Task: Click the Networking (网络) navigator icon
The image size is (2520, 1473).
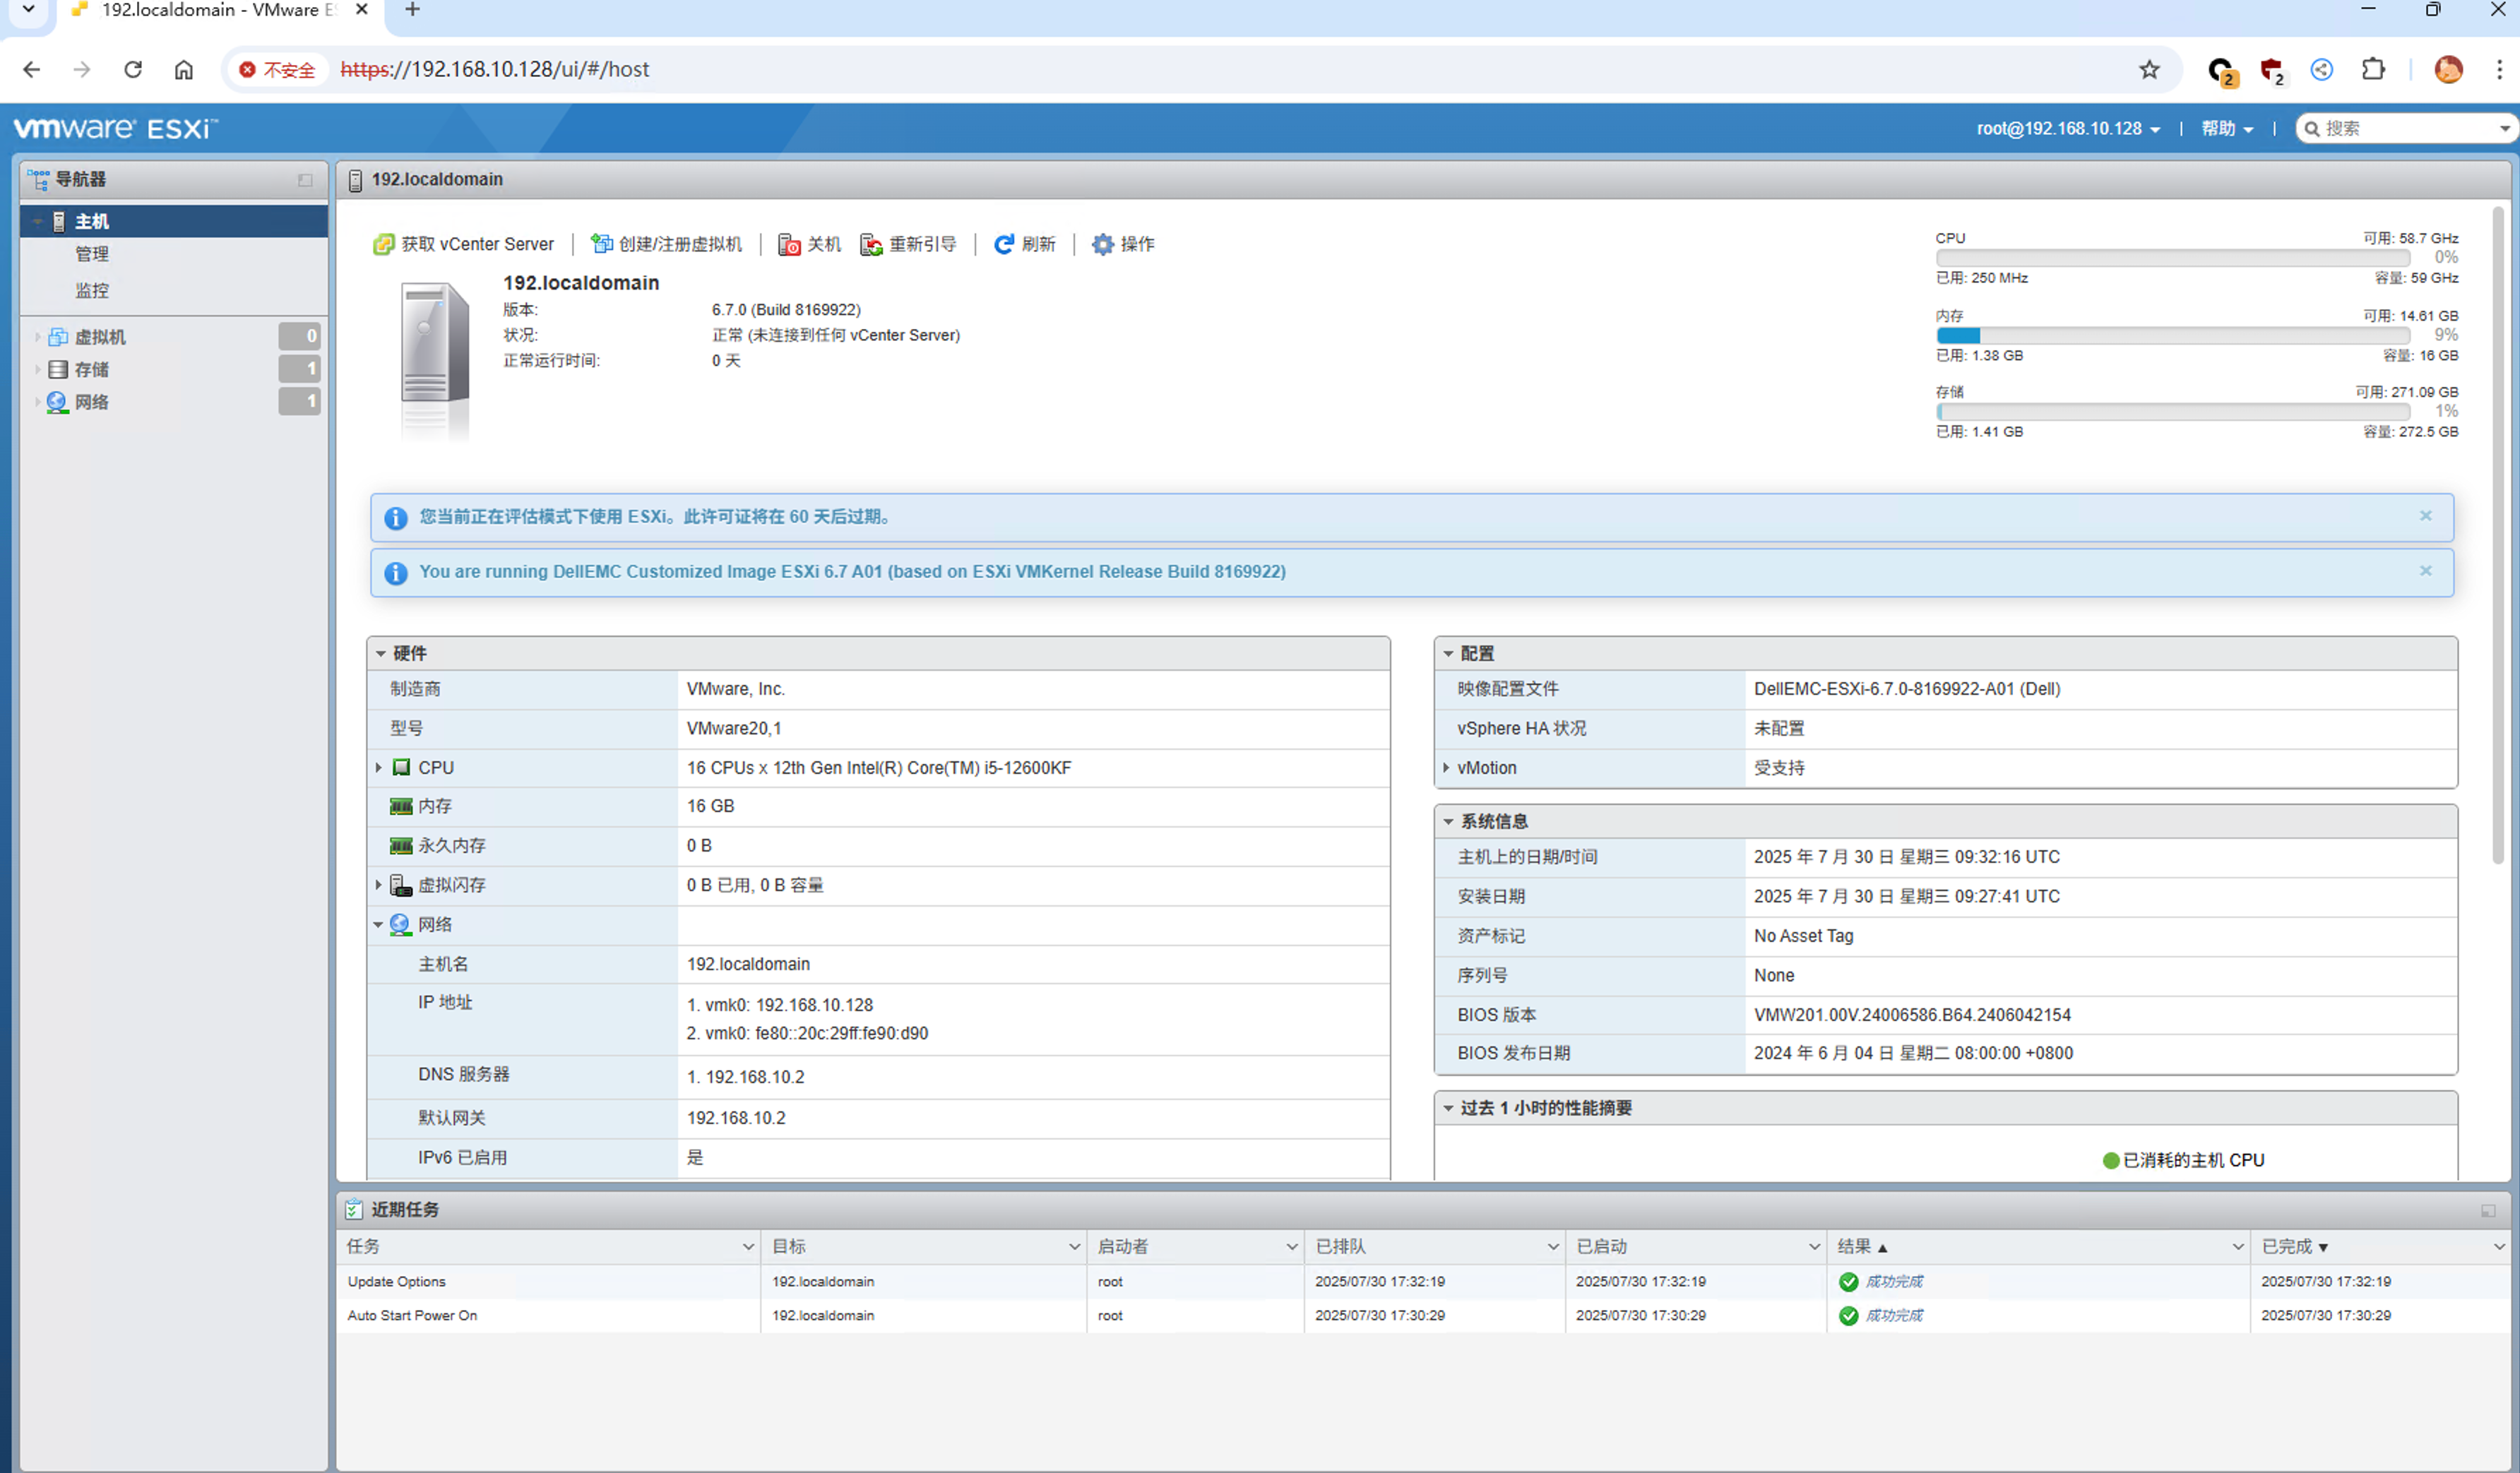Action: (58, 402)
